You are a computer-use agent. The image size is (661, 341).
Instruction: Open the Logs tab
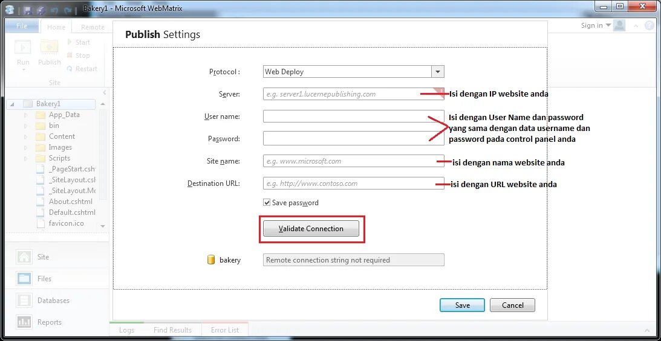pyautogui.click(x=127, y=330)
